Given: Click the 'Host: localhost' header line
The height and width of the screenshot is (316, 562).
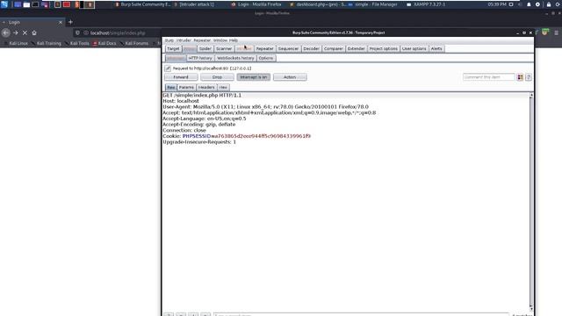Looking at the screenshot, I should (181, 101).
